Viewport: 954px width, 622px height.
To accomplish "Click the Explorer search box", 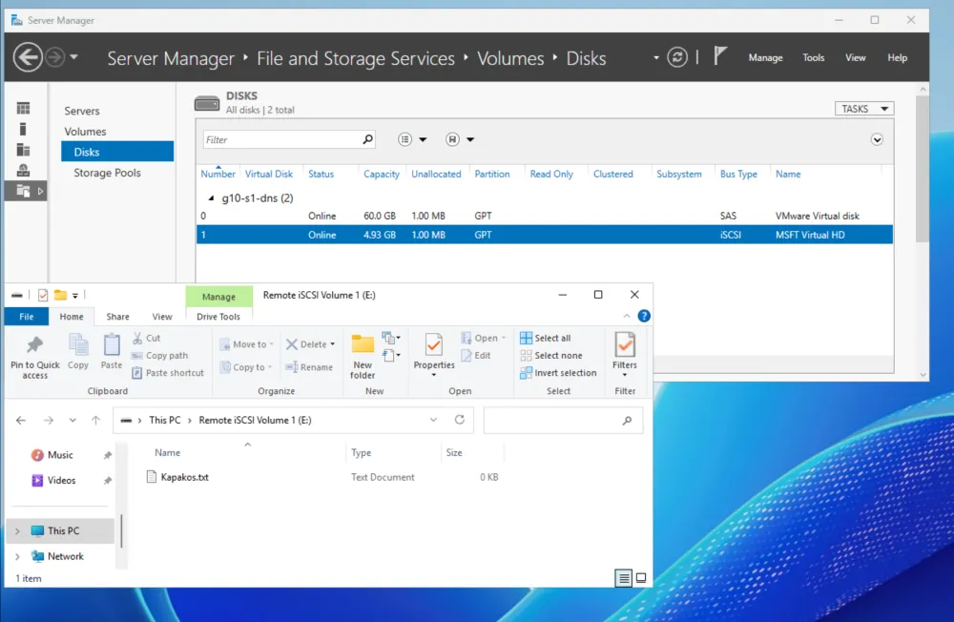I will coord(563,420).
